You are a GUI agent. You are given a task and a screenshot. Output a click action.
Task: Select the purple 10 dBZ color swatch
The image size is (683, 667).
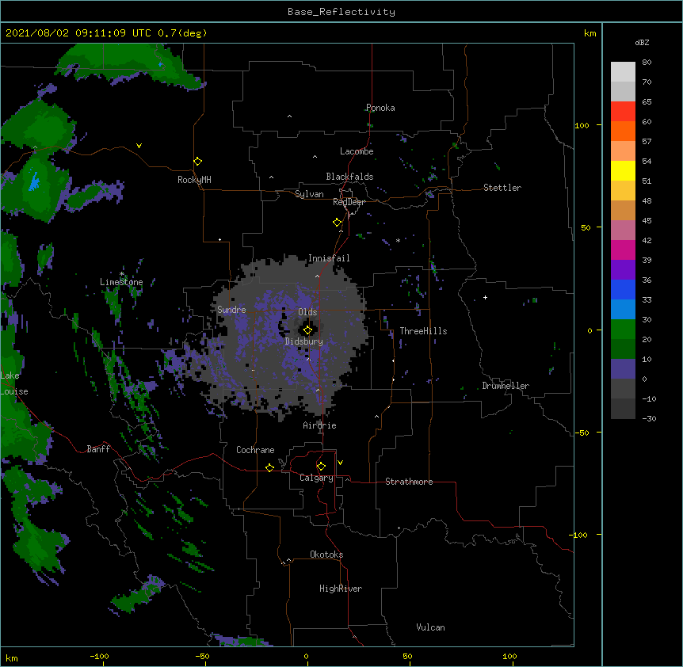point(623,369)
